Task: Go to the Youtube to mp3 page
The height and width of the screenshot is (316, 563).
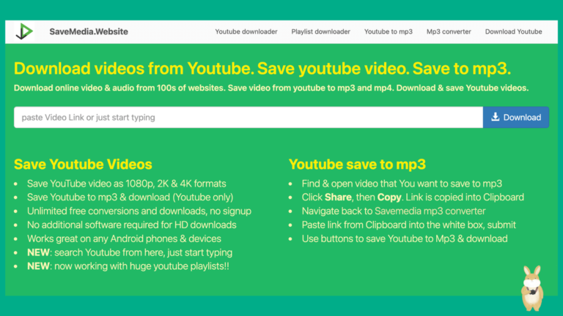Action: click(x=388, y=31)
